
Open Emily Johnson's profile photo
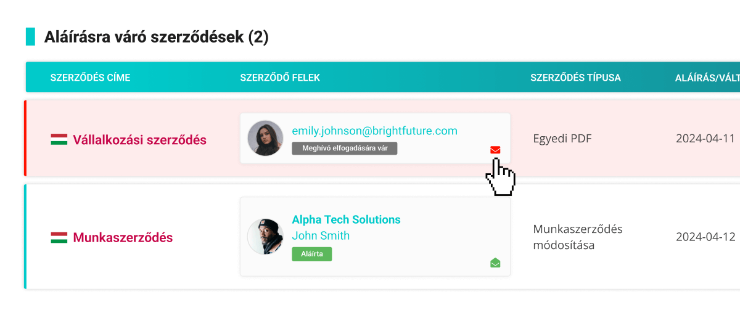click(265, 138)
